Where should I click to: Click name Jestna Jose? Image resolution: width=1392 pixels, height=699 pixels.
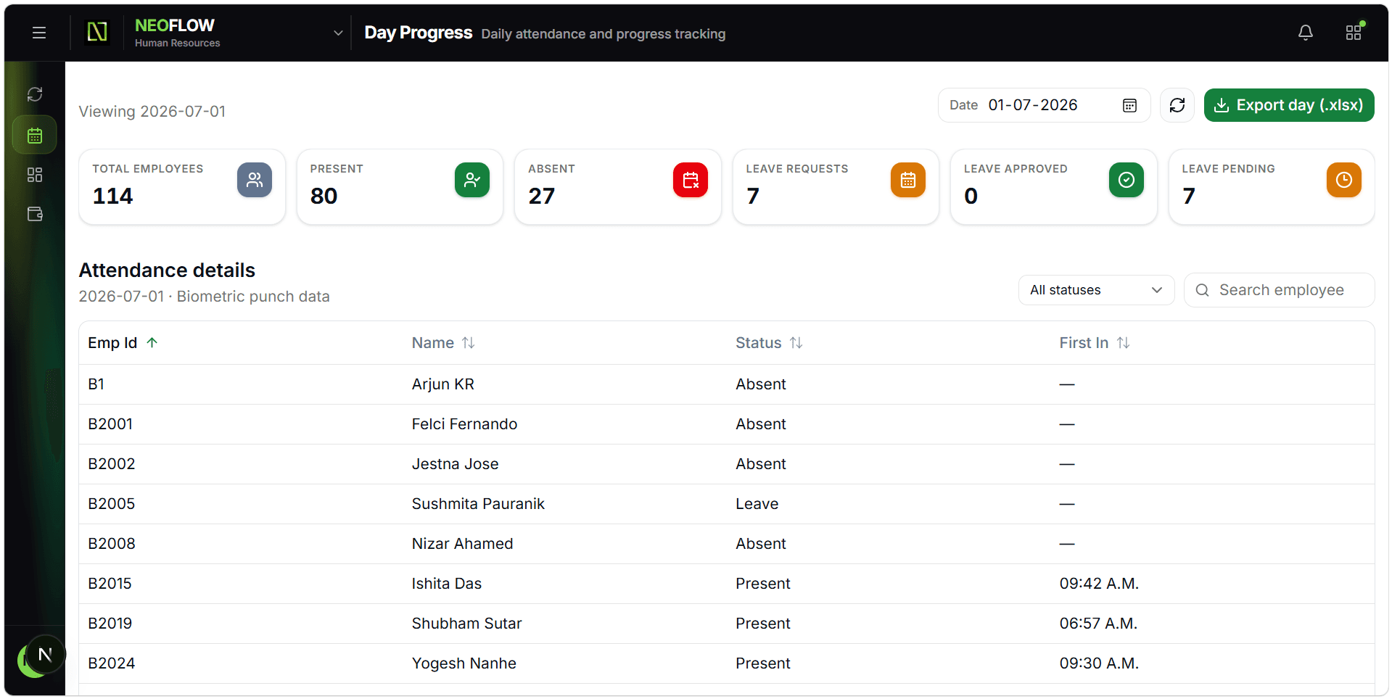[455, 464]
